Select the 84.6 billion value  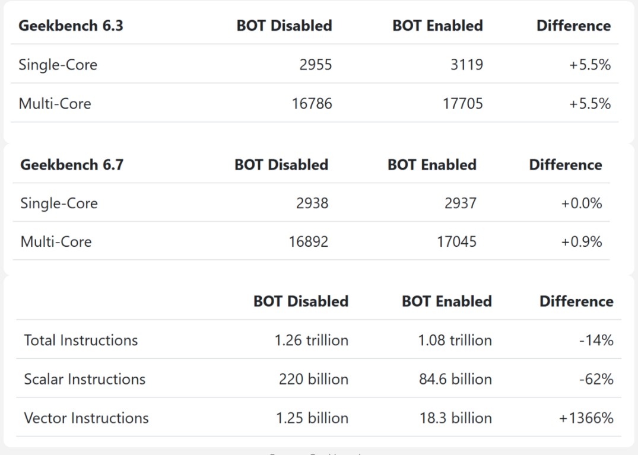coord(455,379)
